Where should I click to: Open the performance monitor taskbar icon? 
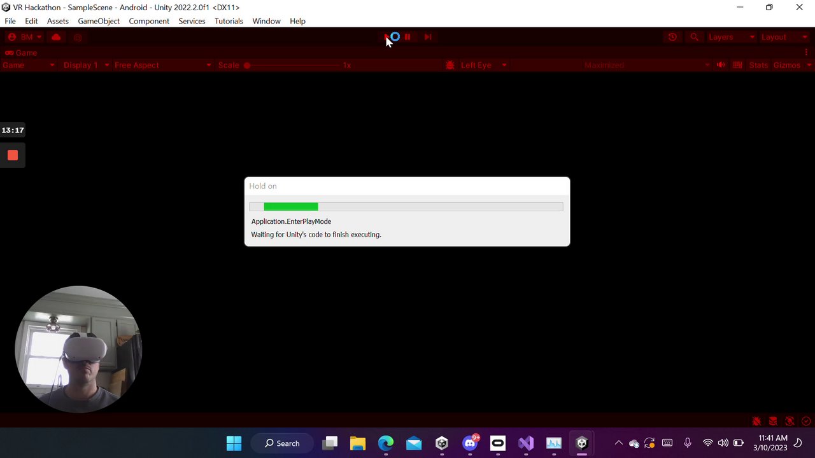(554, 443)
